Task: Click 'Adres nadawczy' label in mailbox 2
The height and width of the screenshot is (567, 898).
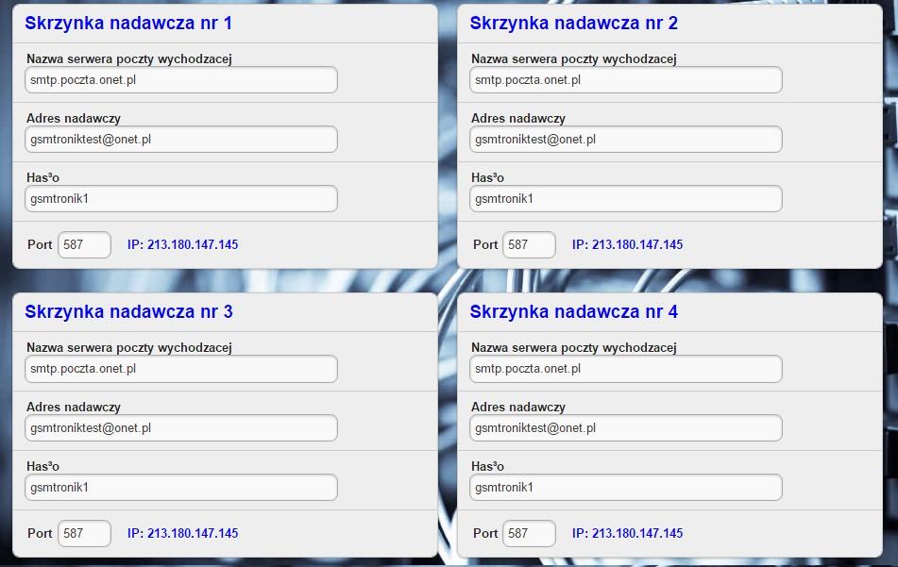Action: click(518, 119)
